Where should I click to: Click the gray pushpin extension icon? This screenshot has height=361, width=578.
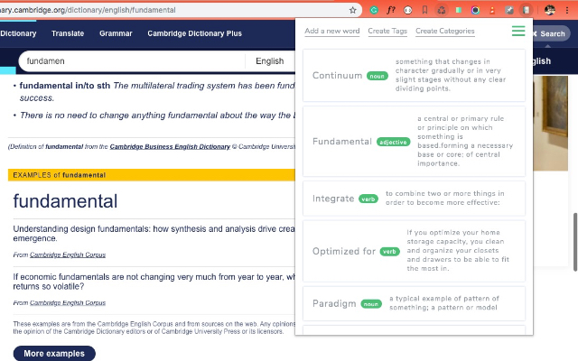(x=509, y=10)
